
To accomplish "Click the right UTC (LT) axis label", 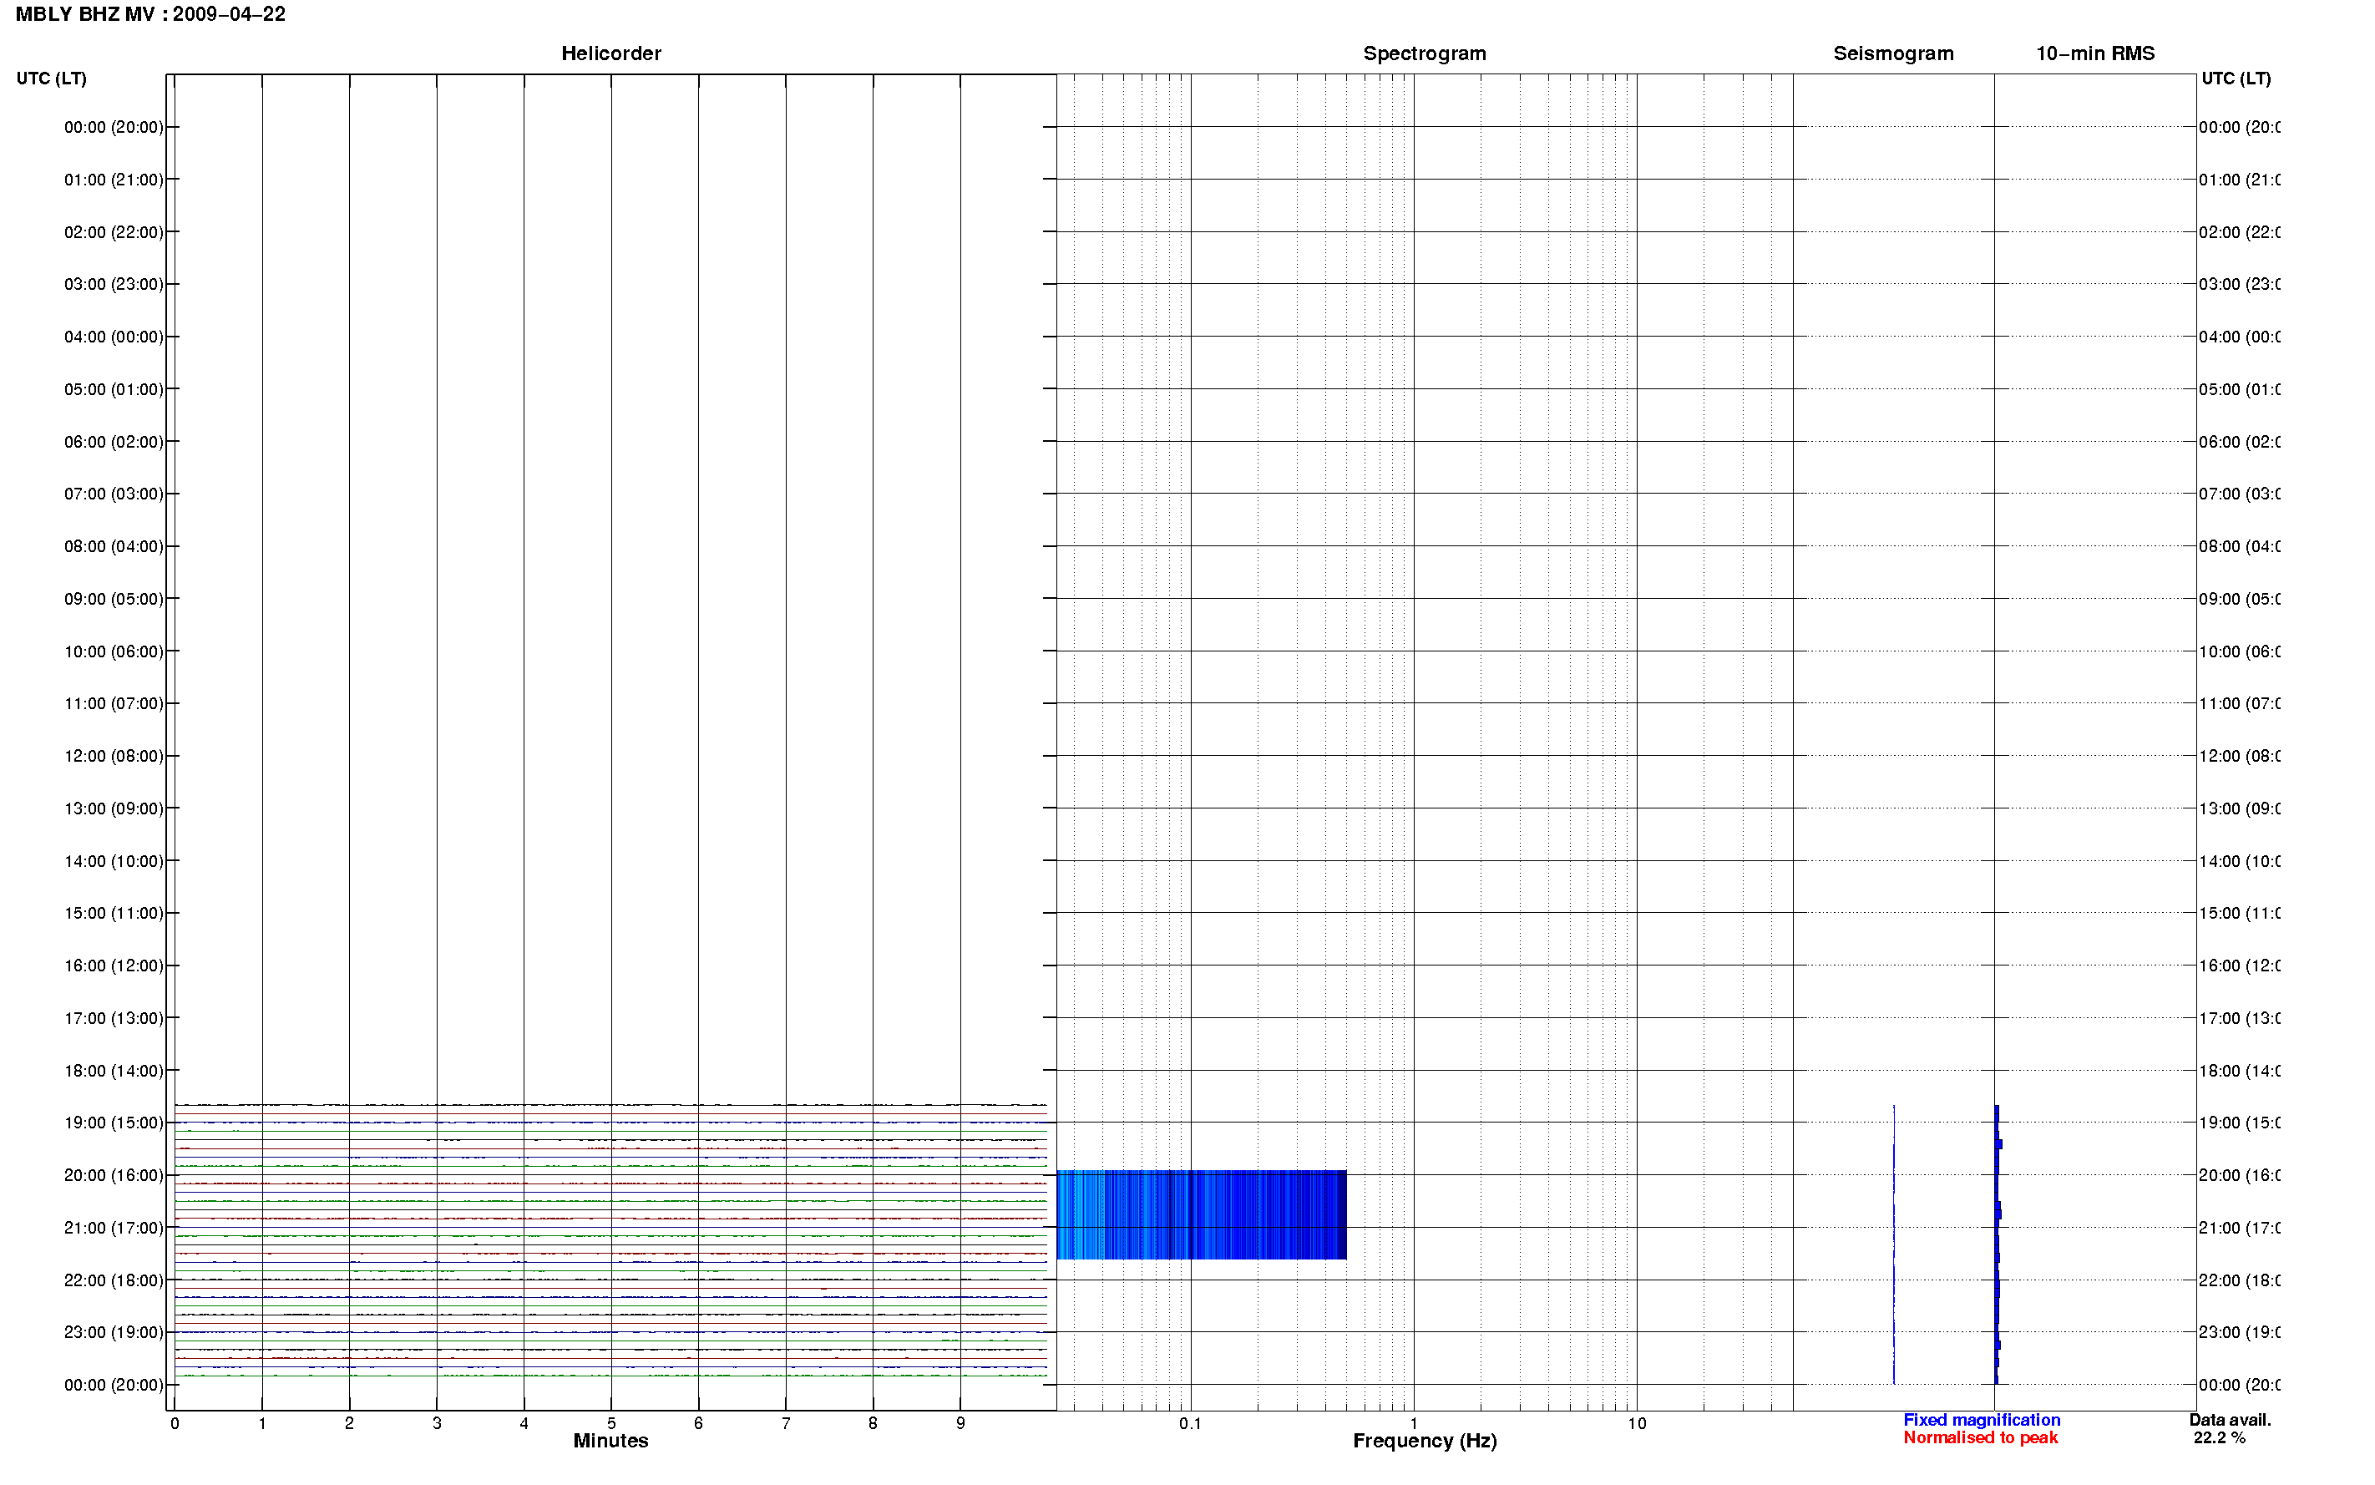I will (x=2236, y=79).
